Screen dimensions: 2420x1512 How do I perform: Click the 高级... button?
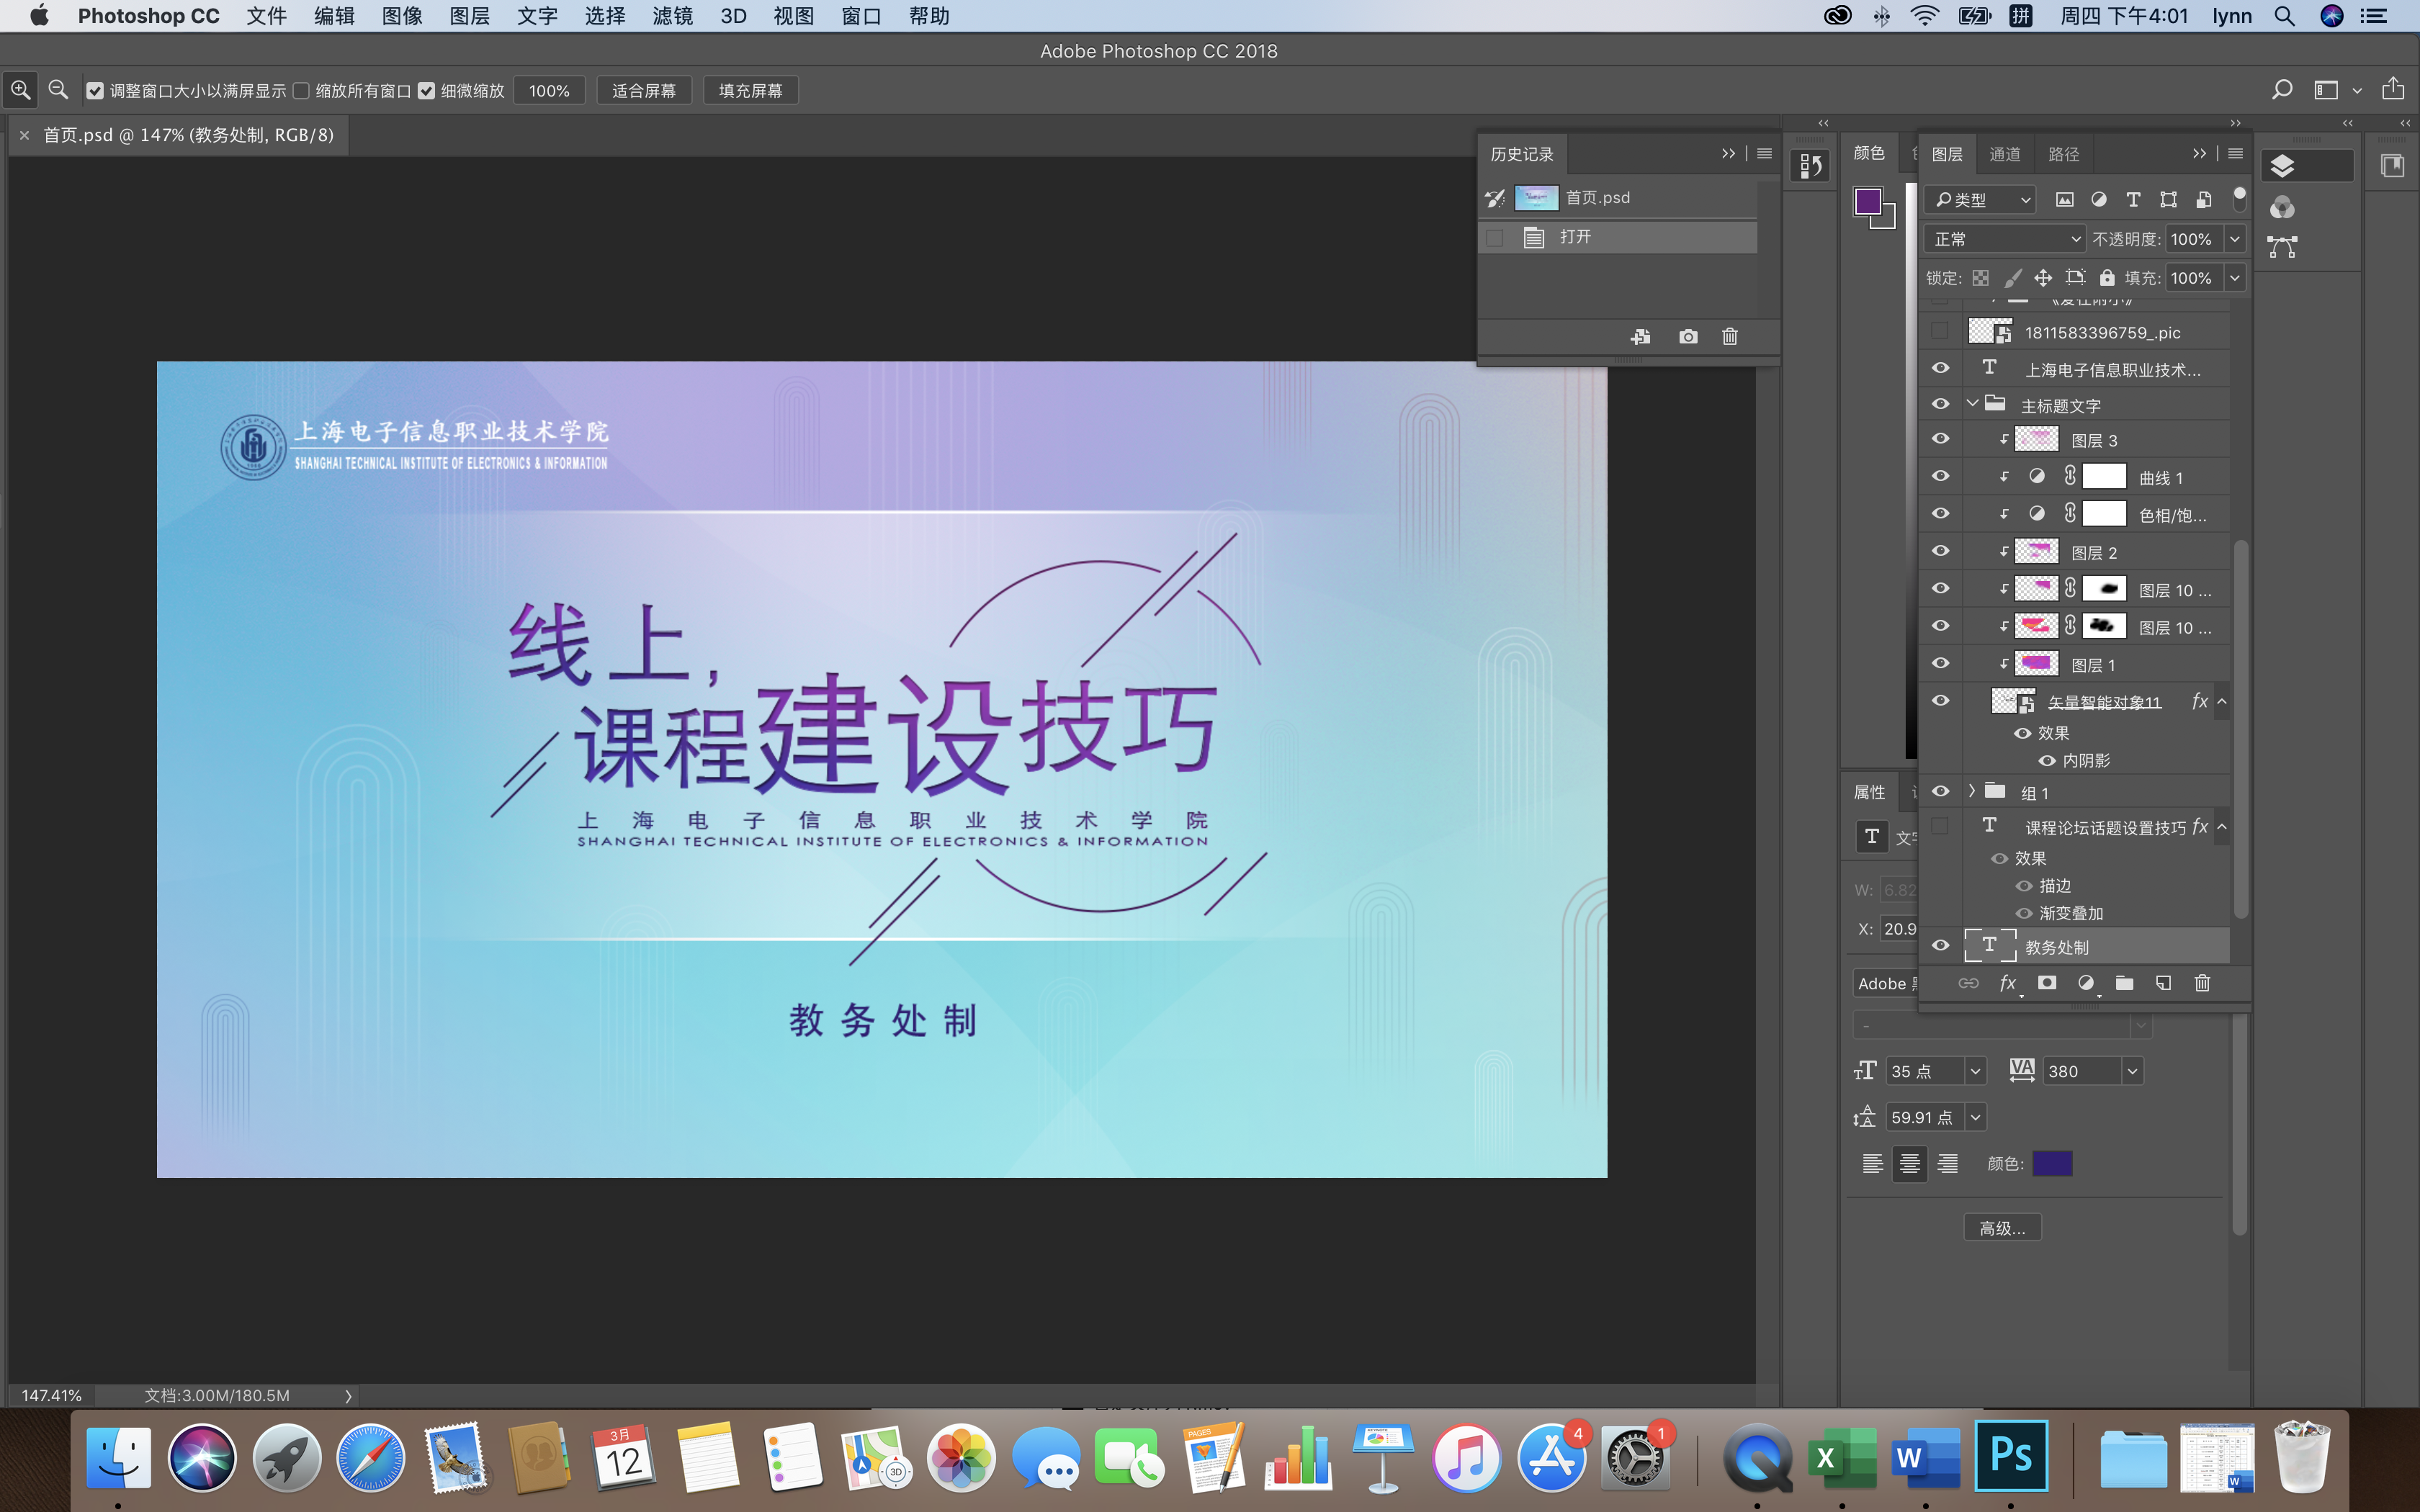pos(2002,1228)
